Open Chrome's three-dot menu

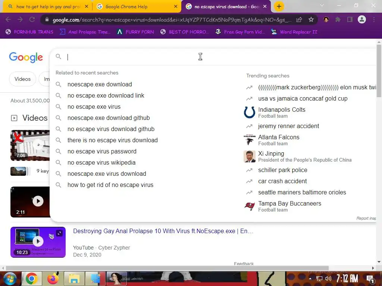pos(374,19)
